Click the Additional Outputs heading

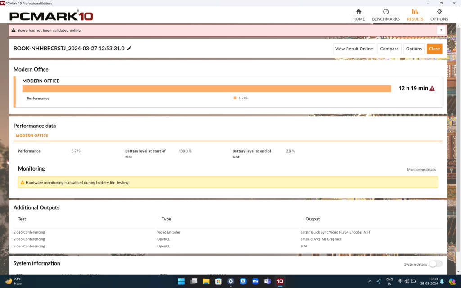[x=36, y=207]
